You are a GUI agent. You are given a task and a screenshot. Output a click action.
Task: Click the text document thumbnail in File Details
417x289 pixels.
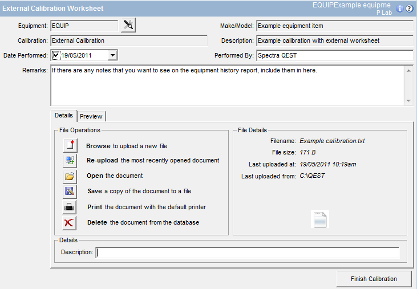point(320,219)
